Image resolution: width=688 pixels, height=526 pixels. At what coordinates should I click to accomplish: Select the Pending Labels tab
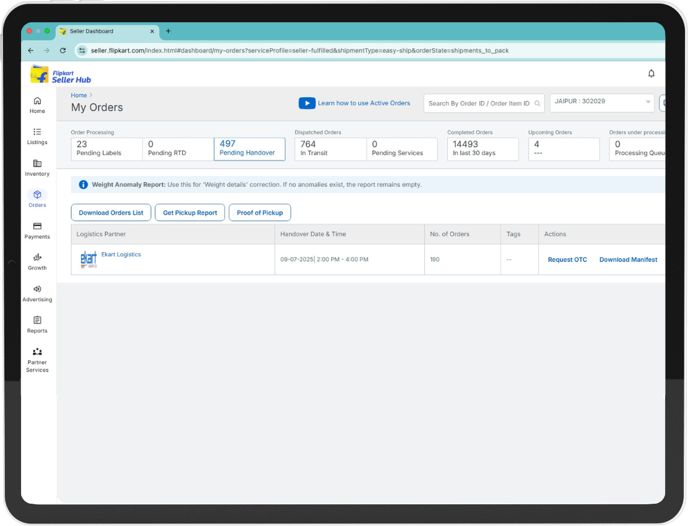coord(107,148)
